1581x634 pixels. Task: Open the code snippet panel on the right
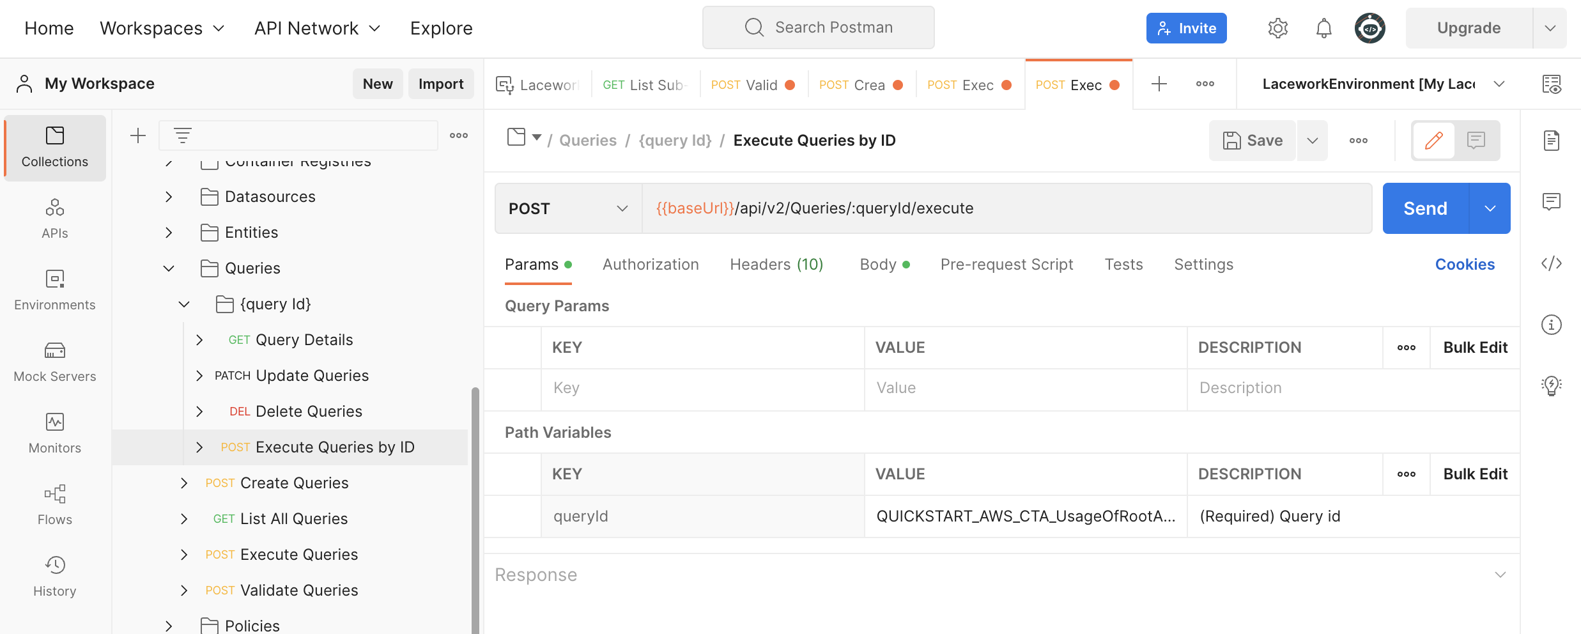click(x=1552, y=263)
